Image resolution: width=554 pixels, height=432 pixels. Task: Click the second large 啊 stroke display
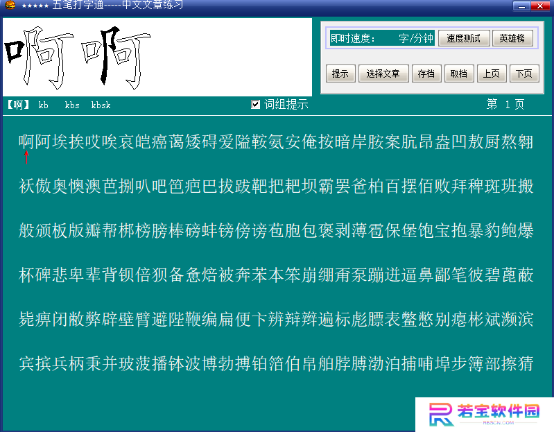[116, 58]
